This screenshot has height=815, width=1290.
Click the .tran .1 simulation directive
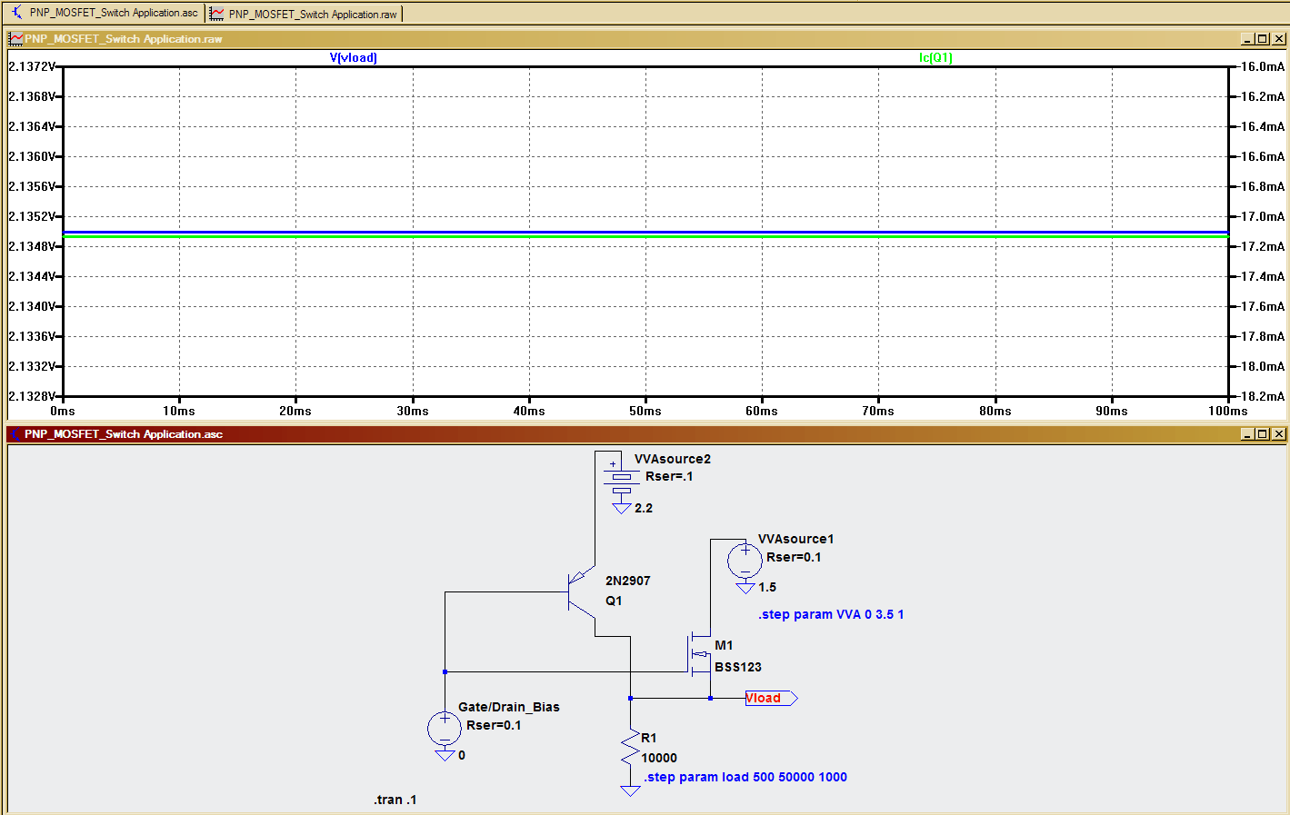point(395,800)
